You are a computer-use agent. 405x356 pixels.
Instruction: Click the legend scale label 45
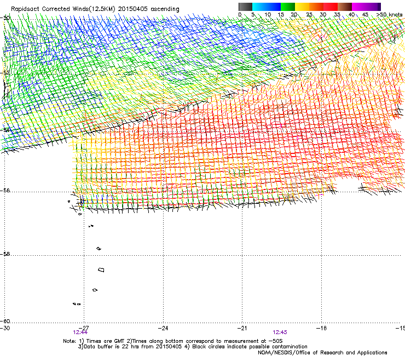(x=365, y=15)
